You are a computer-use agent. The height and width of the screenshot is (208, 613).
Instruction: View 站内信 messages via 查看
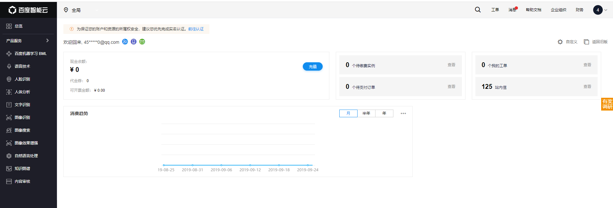[x=587, y=87]
